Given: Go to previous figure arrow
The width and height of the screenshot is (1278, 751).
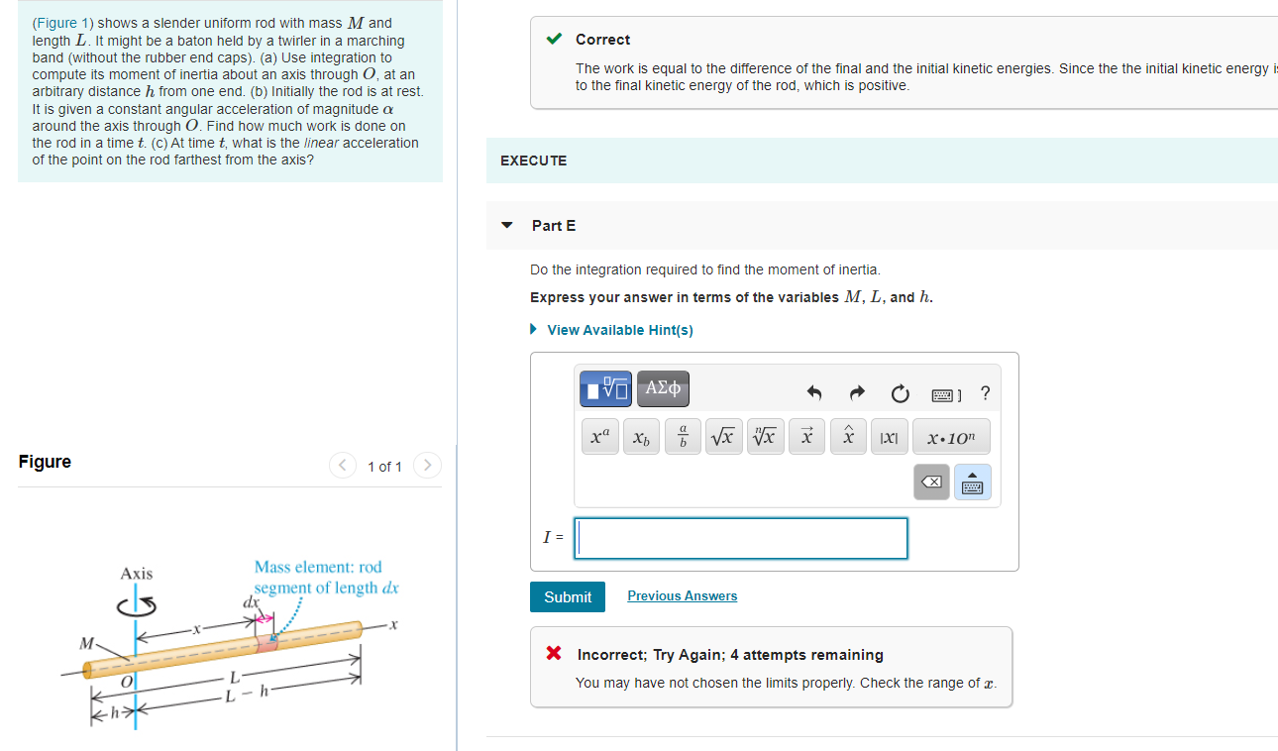Looking at the screenshot, I should point(342,466).
